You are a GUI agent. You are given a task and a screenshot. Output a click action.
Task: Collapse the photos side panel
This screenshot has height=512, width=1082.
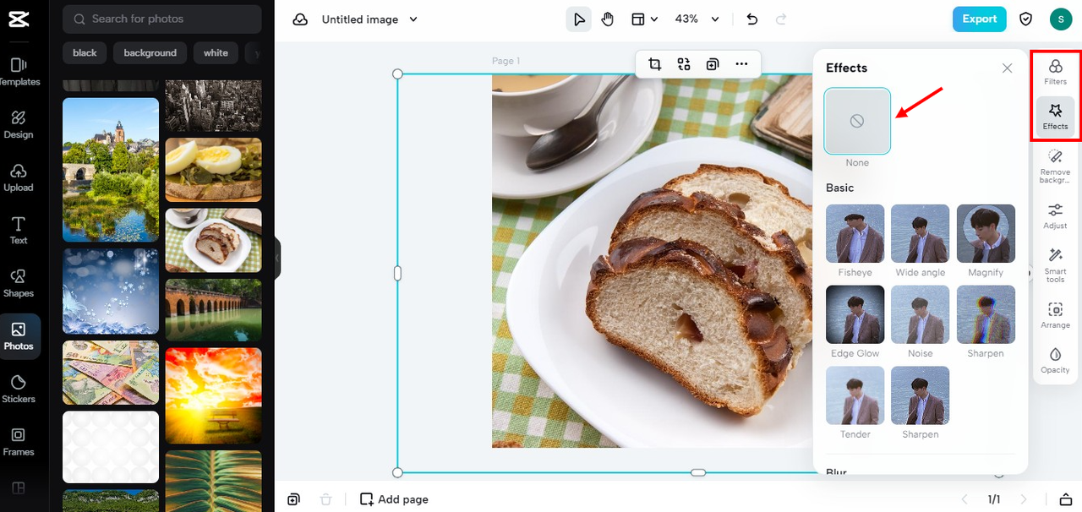coord(276,259)
